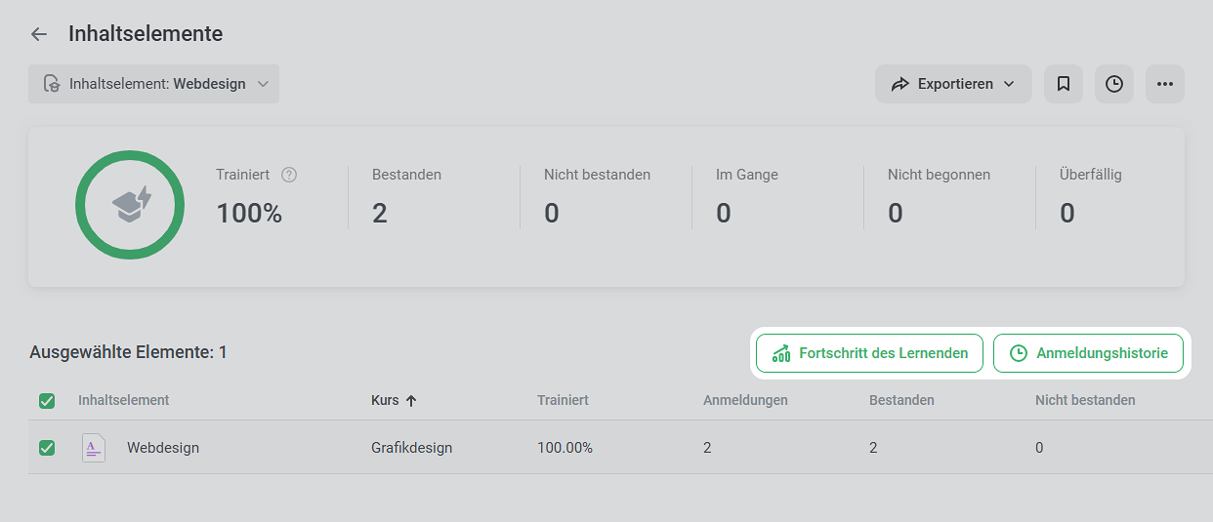This screenshot has width=1213, height=522.
Task: Expand the Inhaltselement: Webdesign dropdown
Action: 153,84
